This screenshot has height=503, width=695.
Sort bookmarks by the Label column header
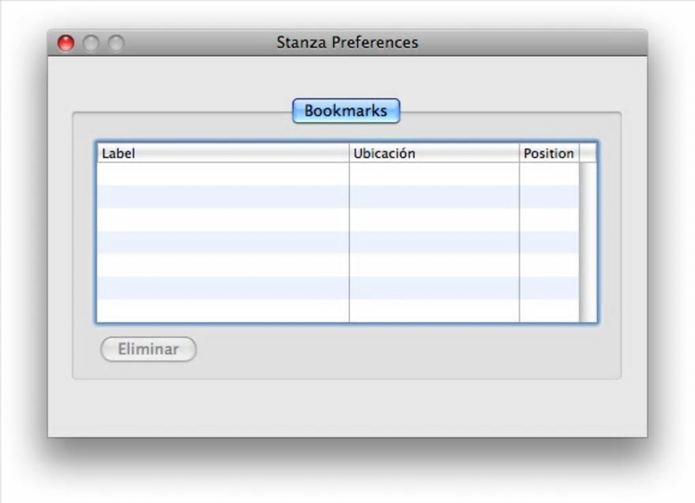222,153
